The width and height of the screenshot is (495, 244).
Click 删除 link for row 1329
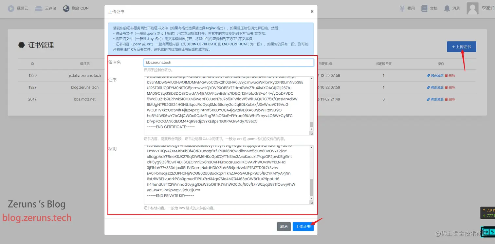tap(450, 76)
